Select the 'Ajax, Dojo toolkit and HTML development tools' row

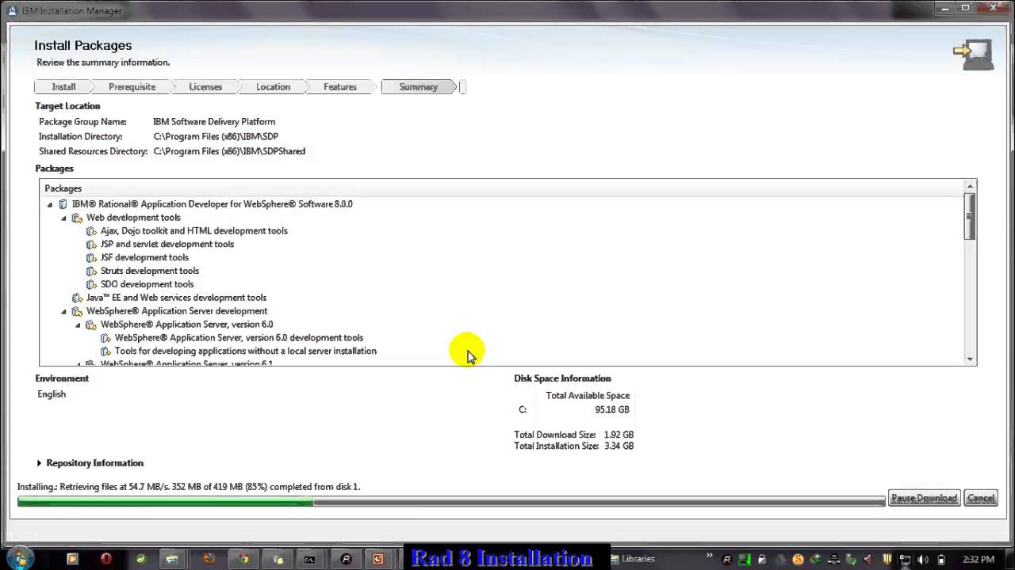tap(193, 231)
